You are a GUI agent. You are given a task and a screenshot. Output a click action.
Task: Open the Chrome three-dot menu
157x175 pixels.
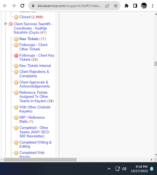[x=152, y=6]
